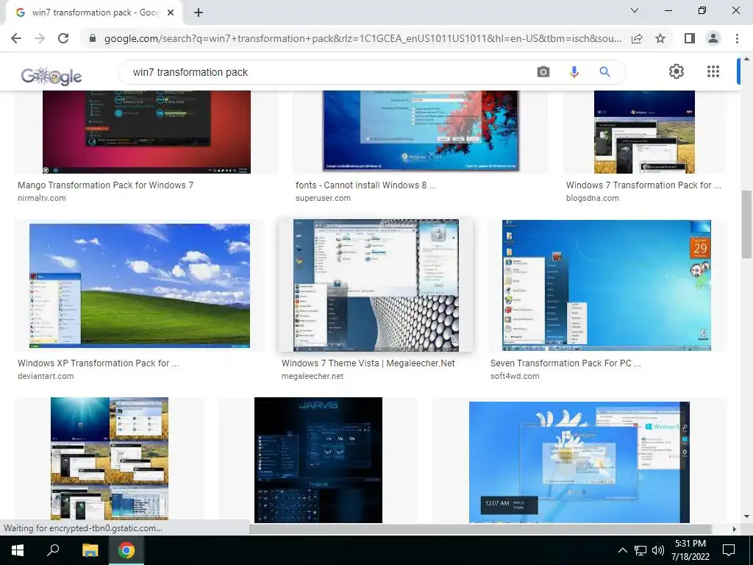
Task: Open the Chrome profile avatar
Action: [713, 38]
